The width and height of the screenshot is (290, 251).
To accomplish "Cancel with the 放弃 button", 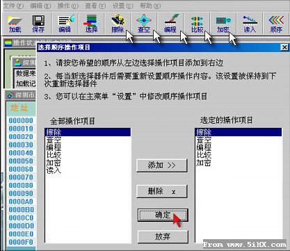I will [163, 236].
